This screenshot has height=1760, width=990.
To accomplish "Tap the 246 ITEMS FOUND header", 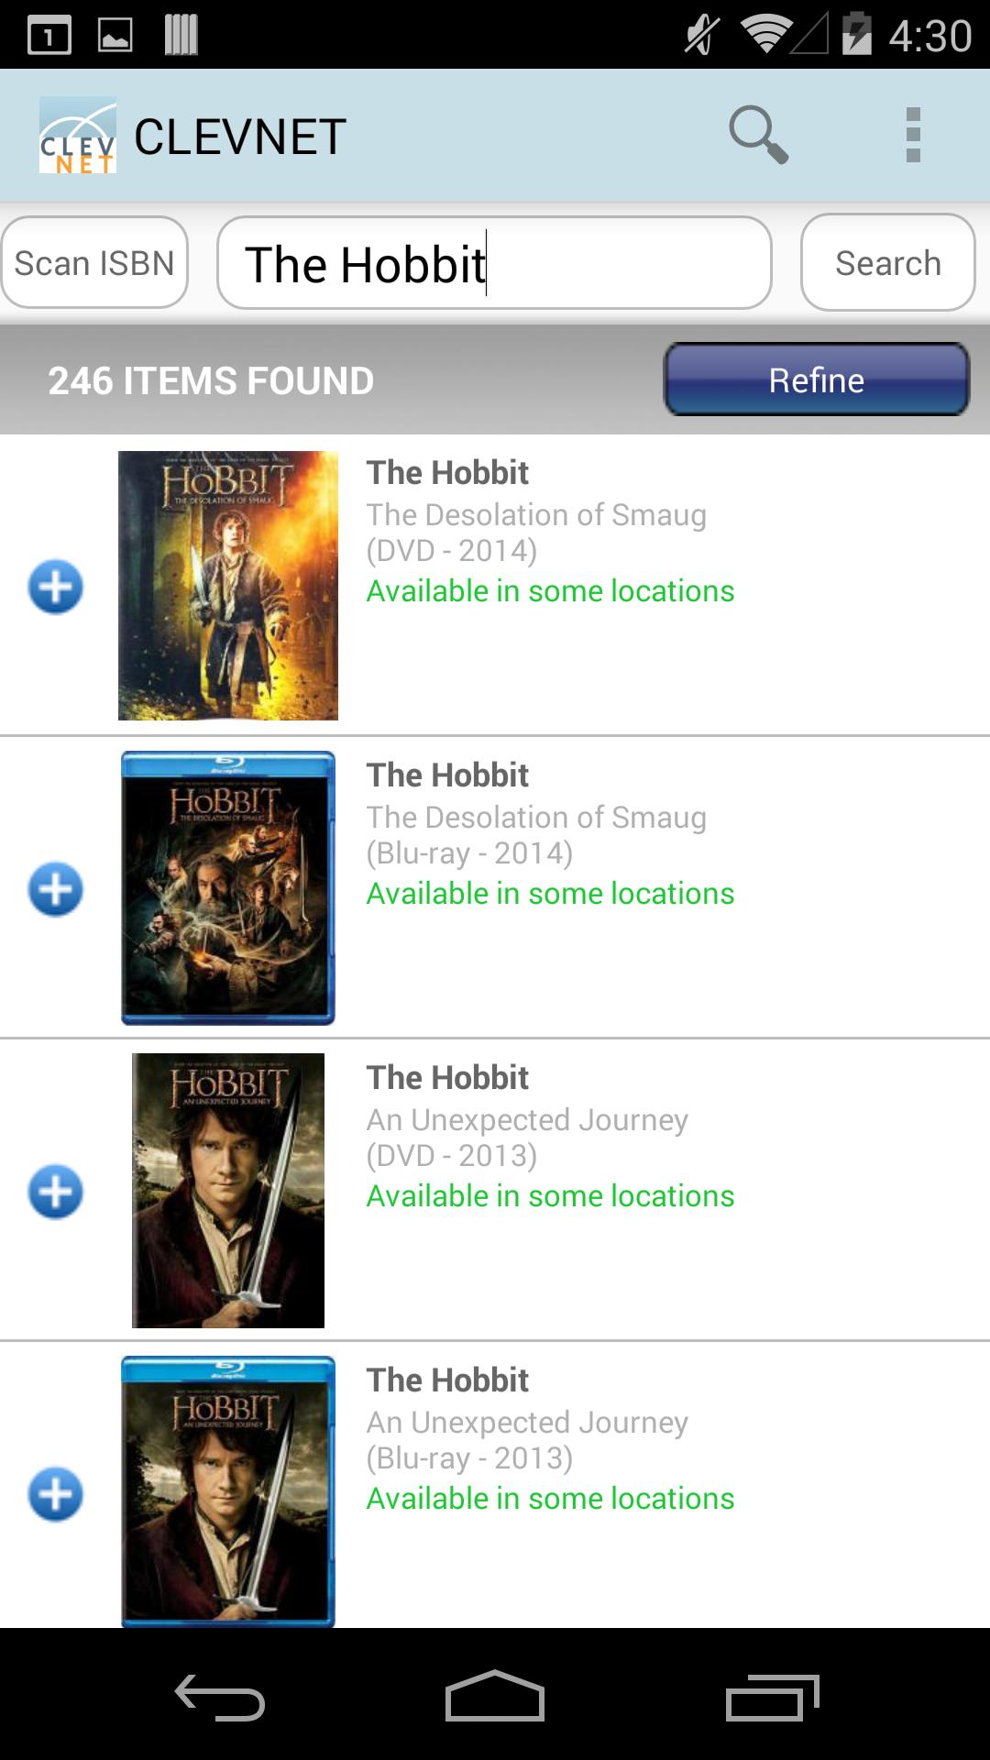I will click(x=210, y=379).
